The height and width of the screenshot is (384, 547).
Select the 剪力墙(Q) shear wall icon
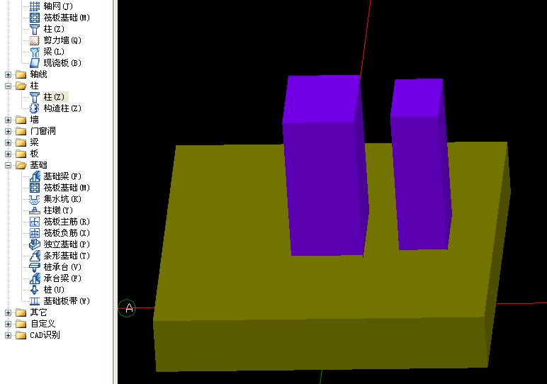tap(35, 40)
